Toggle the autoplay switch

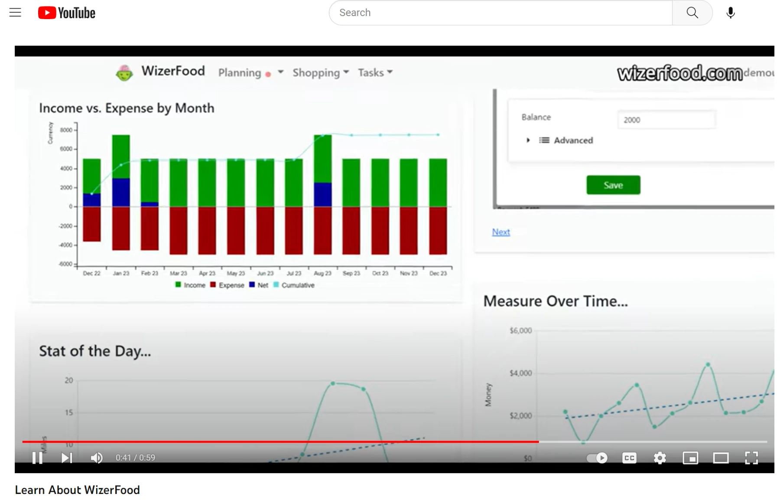coord(597,458)
